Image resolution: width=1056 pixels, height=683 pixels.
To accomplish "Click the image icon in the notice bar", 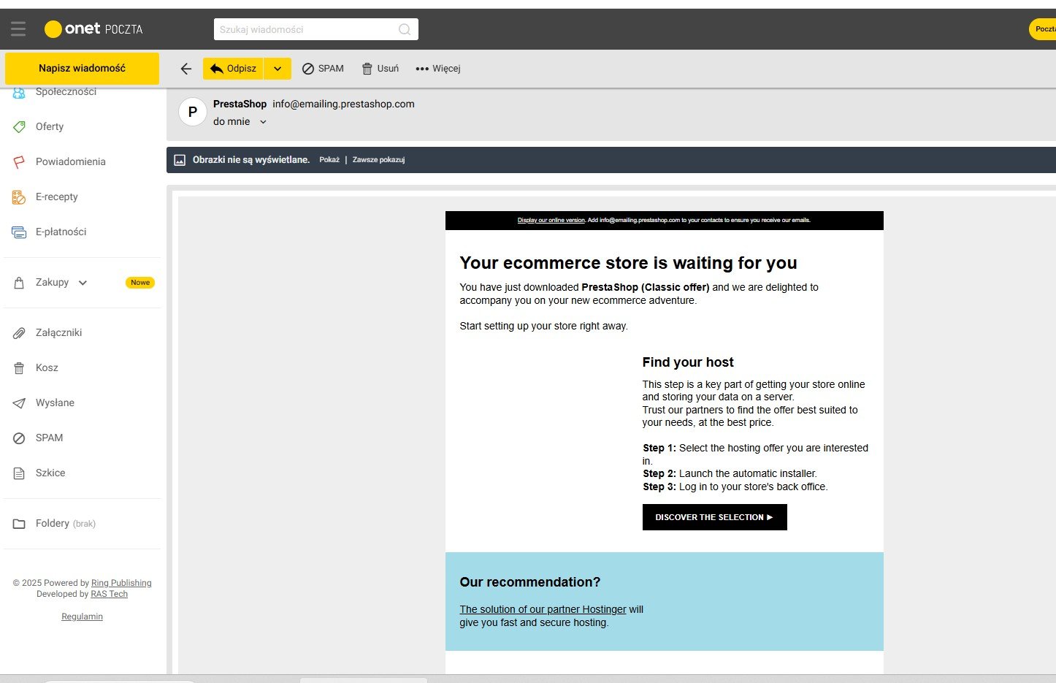I will pyautogui.click(x=180, y=160).
